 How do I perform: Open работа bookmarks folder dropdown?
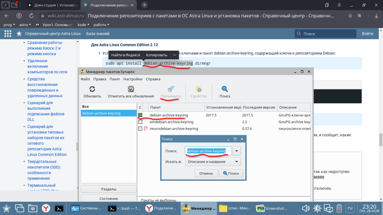pos(101,25)
